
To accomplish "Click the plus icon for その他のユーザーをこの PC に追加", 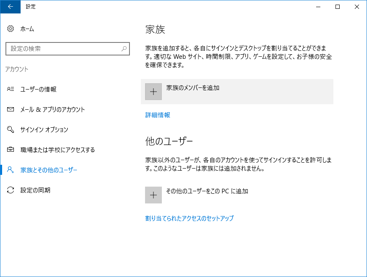I will point(153,195).
